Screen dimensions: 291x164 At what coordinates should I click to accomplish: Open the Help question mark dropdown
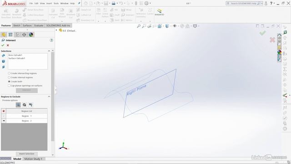click(274, 3)
